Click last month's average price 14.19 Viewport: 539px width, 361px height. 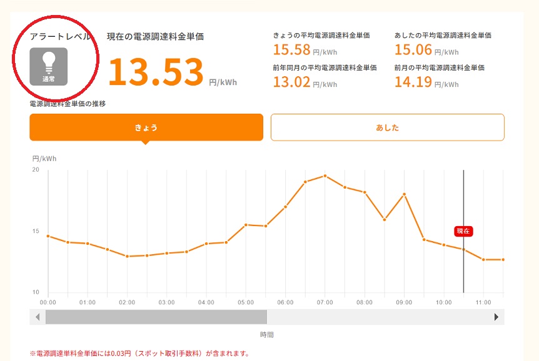(413, 81)
